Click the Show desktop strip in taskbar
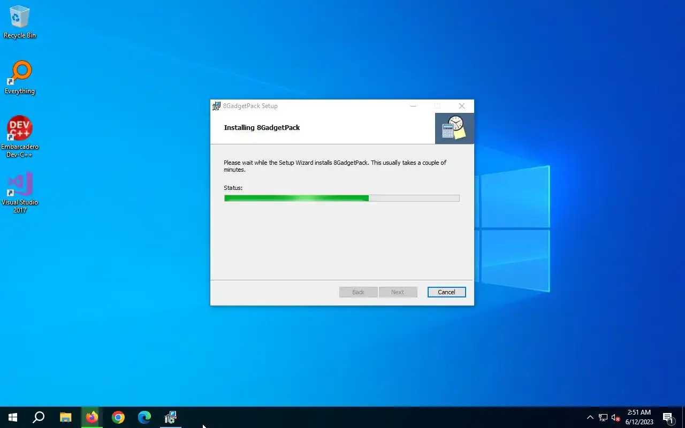This screenshot has width=685, height=428. (x=683, y=417)
